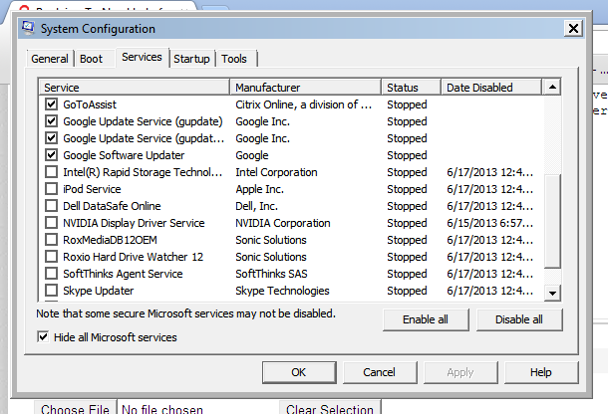Click the services list scroll down arrow
The height and width of the screenshot is (414, 608).
tap(552, 294)
